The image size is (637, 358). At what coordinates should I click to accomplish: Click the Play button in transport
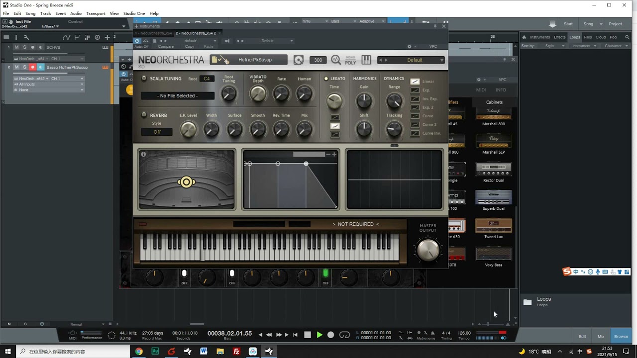(319, 335)
